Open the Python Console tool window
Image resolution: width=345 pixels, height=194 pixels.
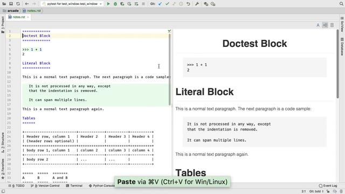102,185
